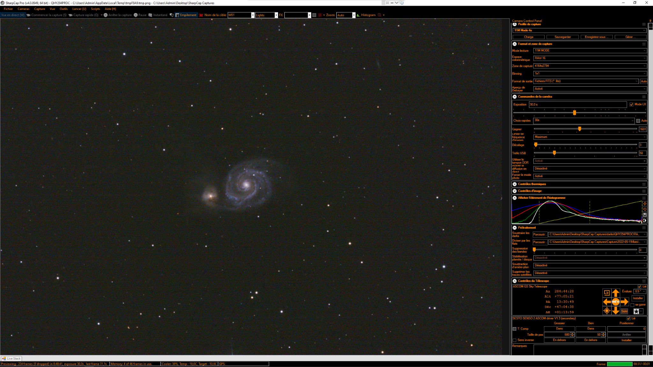
Task: Click the Suivi tracking button
Action: coord(624,311)
